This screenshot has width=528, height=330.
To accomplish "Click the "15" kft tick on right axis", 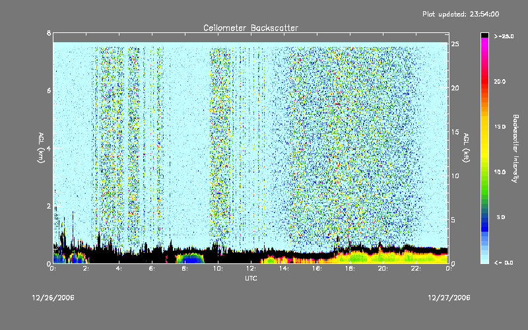I will coord(455,132).
